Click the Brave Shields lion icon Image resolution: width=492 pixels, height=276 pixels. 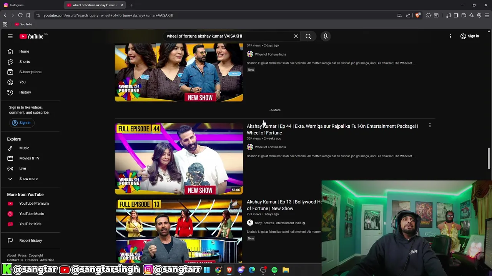click(418, 15)
